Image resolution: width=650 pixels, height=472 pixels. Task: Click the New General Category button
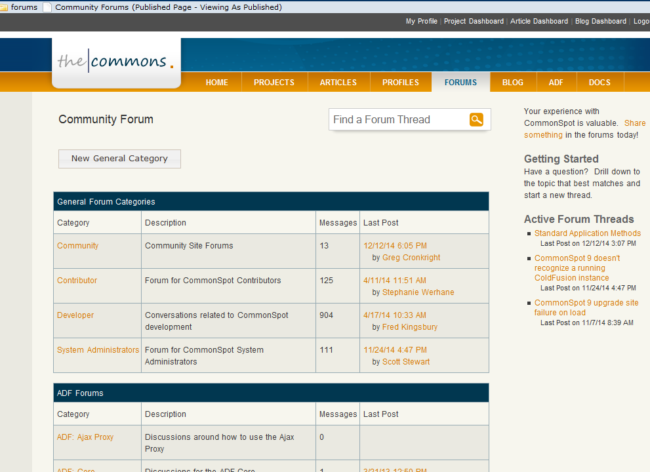119,159
